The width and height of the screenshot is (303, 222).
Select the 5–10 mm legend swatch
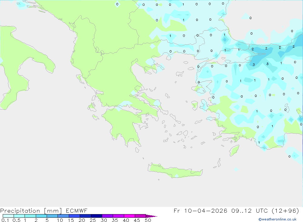click(52, 216)
